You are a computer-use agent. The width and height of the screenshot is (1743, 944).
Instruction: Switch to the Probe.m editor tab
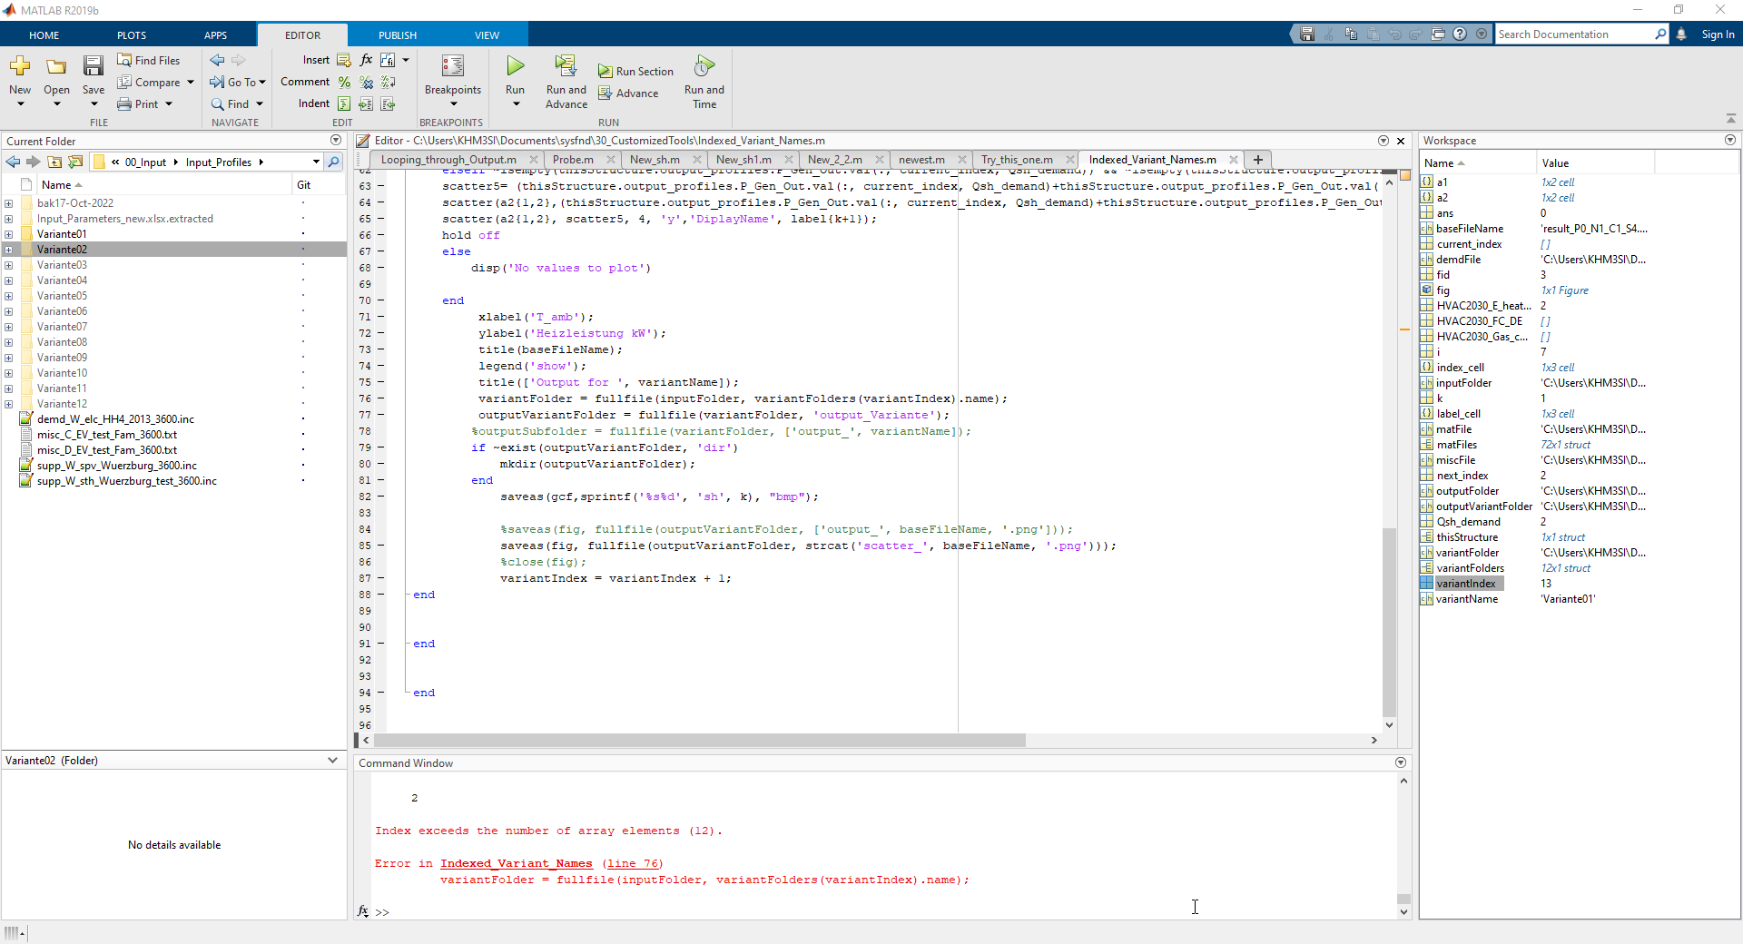573,160
